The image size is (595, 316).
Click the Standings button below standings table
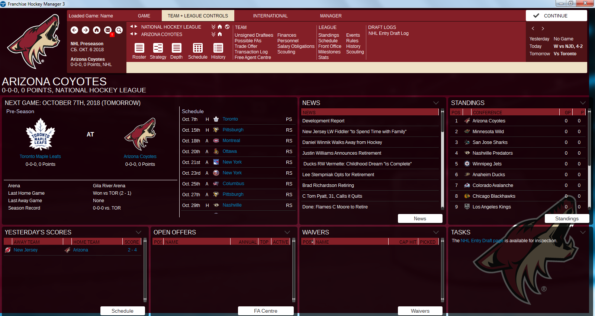click(x=567, y=218)
